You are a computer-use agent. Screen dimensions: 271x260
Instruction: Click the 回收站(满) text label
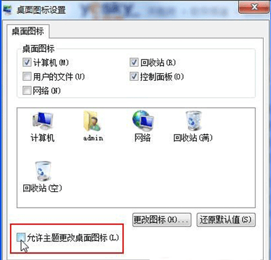(193, 138)
